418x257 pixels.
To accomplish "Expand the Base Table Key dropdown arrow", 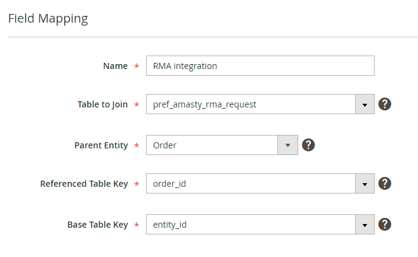I will 365,225.
